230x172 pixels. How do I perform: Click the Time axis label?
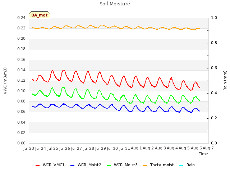pos(203,154)
